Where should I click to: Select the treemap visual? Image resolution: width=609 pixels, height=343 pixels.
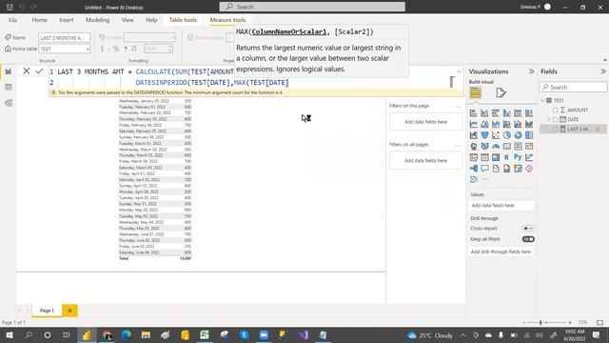[529, 135]
